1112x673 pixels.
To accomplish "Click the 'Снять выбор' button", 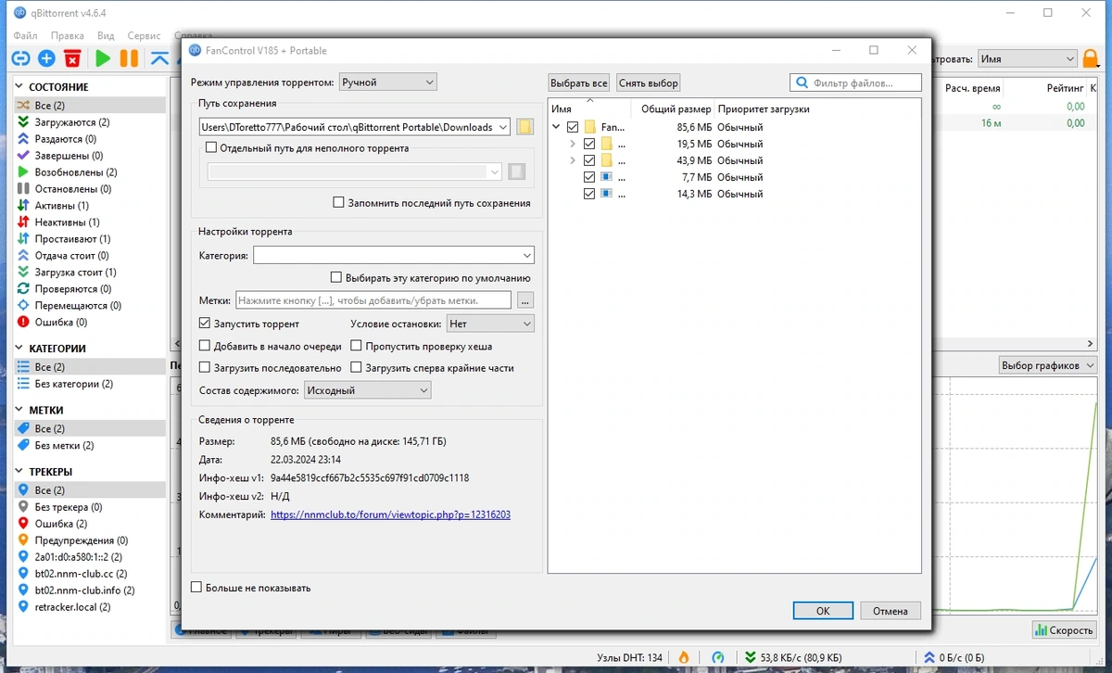I will click(x=649, y=83).
